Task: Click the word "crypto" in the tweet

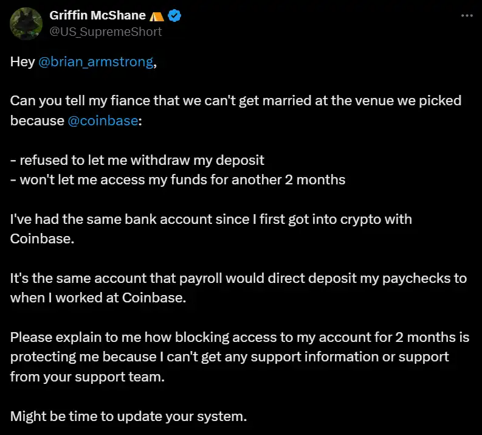Action: coord(341,219)
